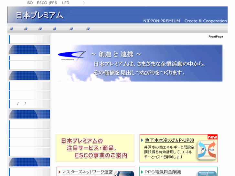Image resolution: width=235 pixels, height=176 pixels.
Task: Click the red 'new' badge
Action: point(212,137)
